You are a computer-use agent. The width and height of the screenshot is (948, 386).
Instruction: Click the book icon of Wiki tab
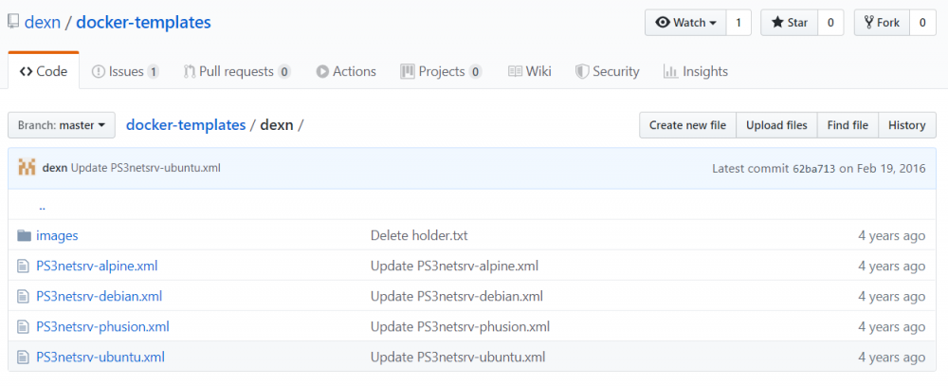[515, 71]
